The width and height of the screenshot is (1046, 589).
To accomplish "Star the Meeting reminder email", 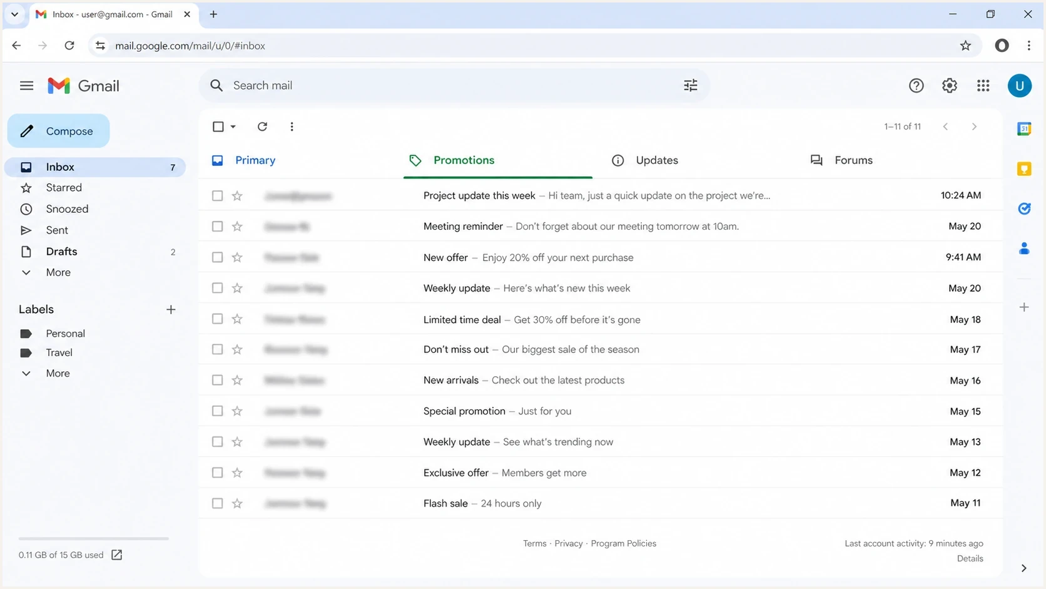I will tap(237, 227).
